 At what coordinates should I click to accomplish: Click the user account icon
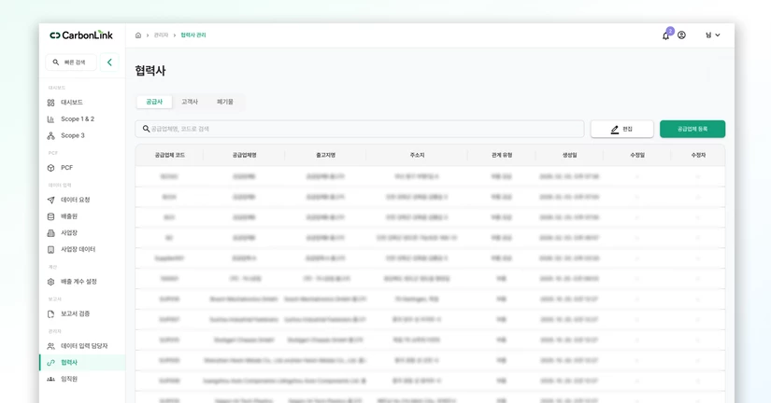681,35
